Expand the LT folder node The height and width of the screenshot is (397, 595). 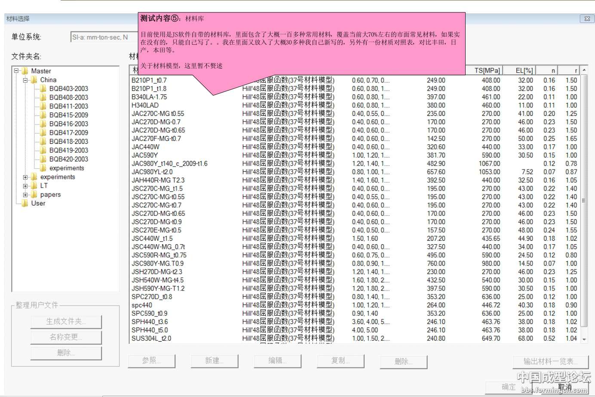click(x=25, y=186)
